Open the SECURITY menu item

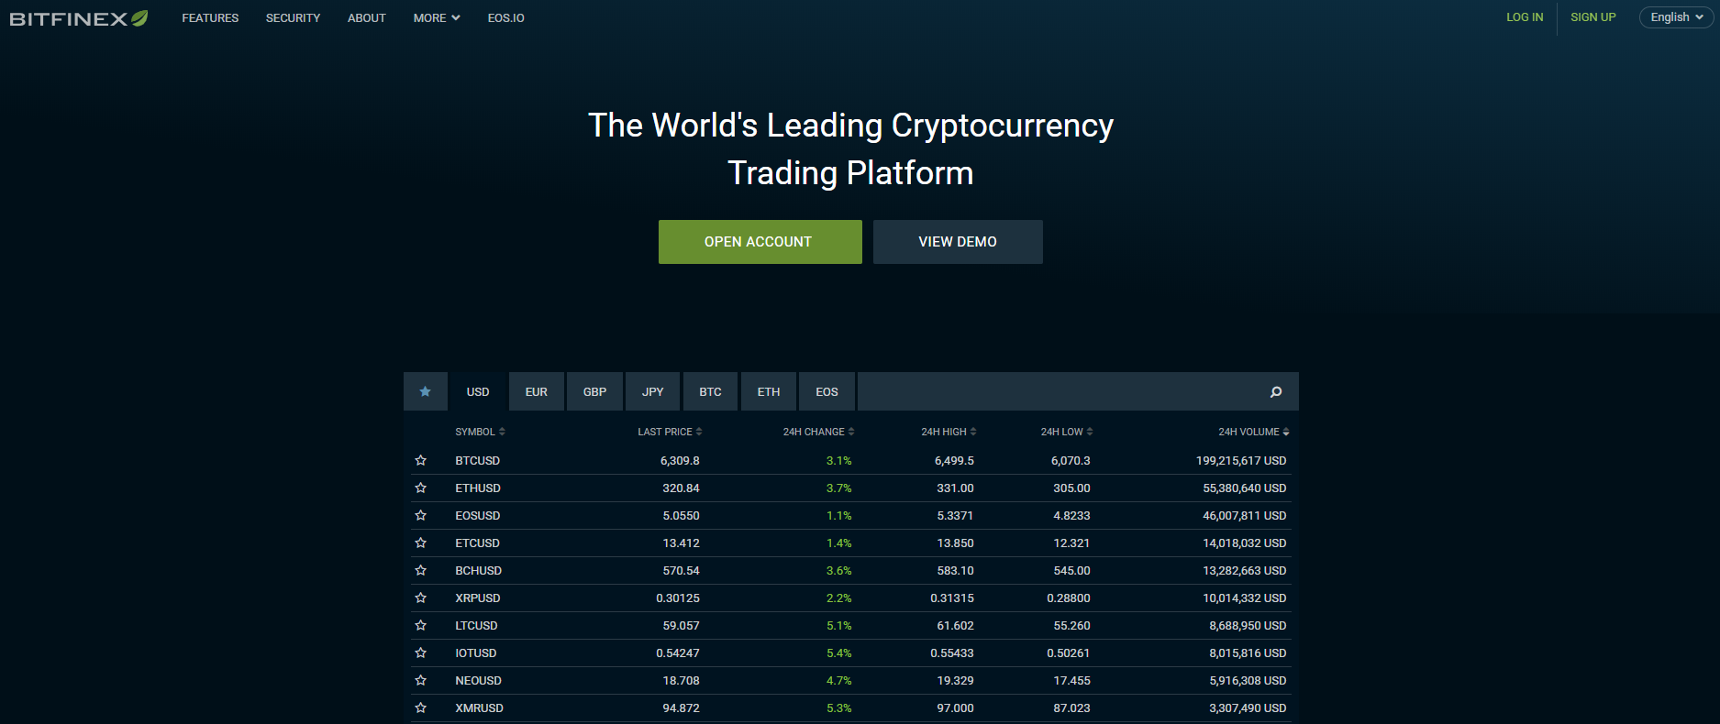pyautogui.click(x=293, y=18)
